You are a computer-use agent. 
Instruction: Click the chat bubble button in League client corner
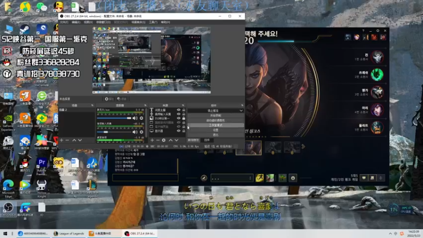click(364, 178)
